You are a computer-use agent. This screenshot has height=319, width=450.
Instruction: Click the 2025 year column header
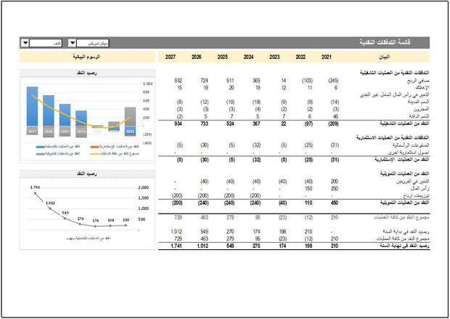click(222, 57)
